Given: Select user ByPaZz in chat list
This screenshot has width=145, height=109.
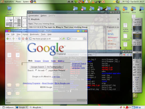Looking at the screenshot, I should (x=111, y=34).
